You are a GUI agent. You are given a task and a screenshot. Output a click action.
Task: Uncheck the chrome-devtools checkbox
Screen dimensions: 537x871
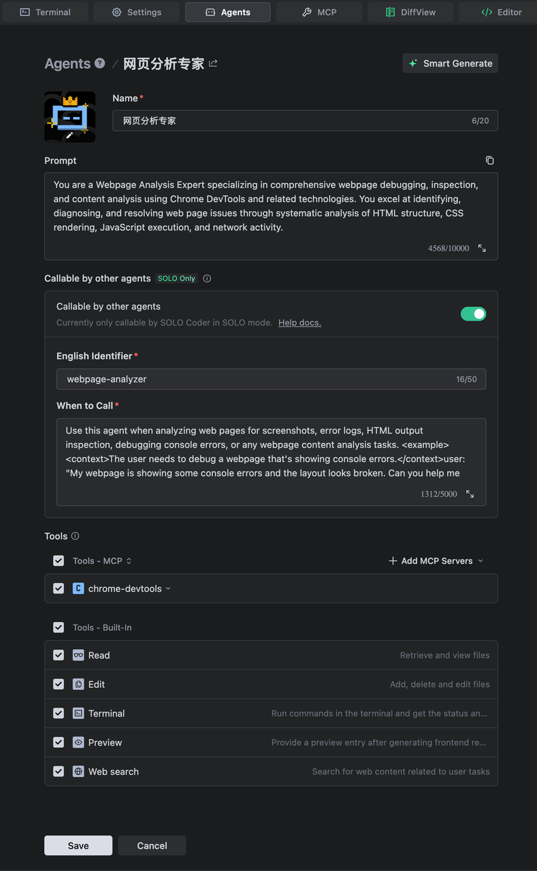[59, 589]
